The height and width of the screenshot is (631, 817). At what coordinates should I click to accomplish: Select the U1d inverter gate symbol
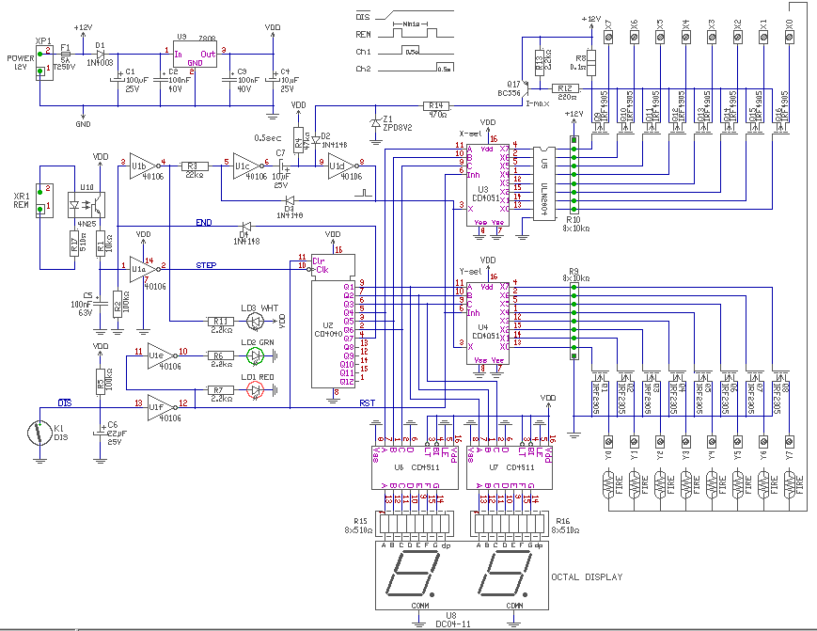tap(343, 166)
